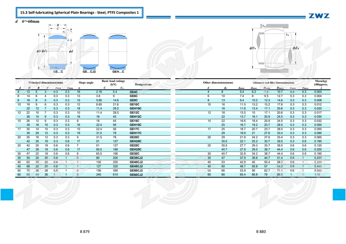Select designation GEH10C

click(135, 108)
